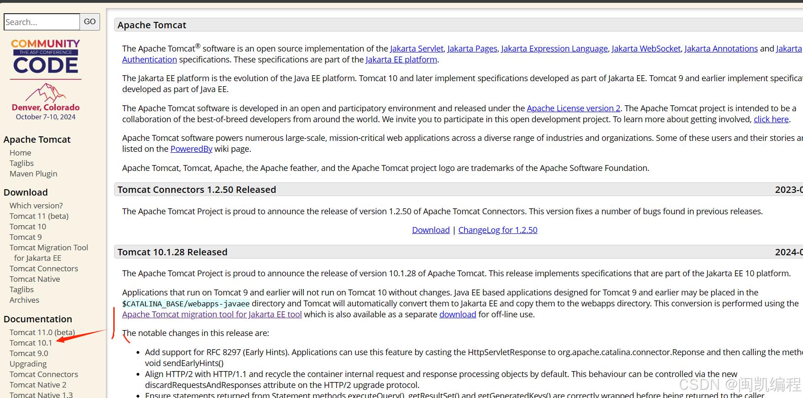Open the Community Code conference banner

[46, 79]
